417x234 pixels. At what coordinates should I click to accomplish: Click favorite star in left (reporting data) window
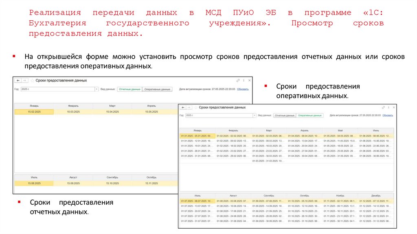pyautogui.click(x=32, y=80)
